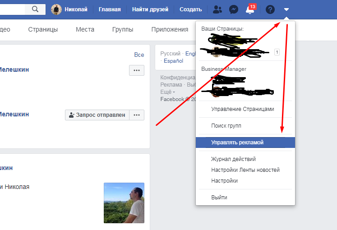Open Найти друзей

[150, 9]
